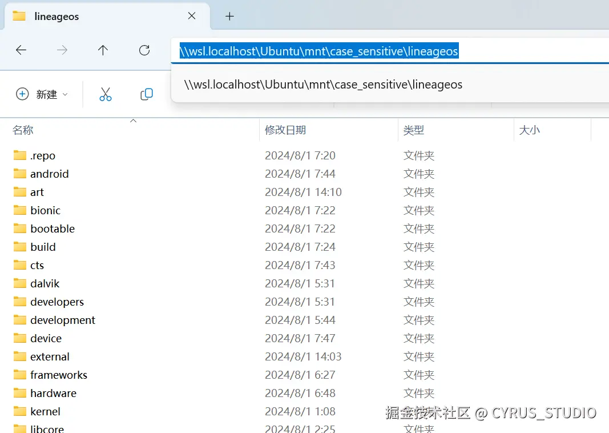Select the copy icon in the toolbar

pyautogui.click(x=146, y=94)
